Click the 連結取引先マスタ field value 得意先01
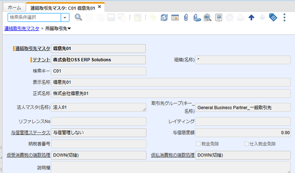Screen dimensions: 295x173 pyautogui.click(x=98, y=49)
